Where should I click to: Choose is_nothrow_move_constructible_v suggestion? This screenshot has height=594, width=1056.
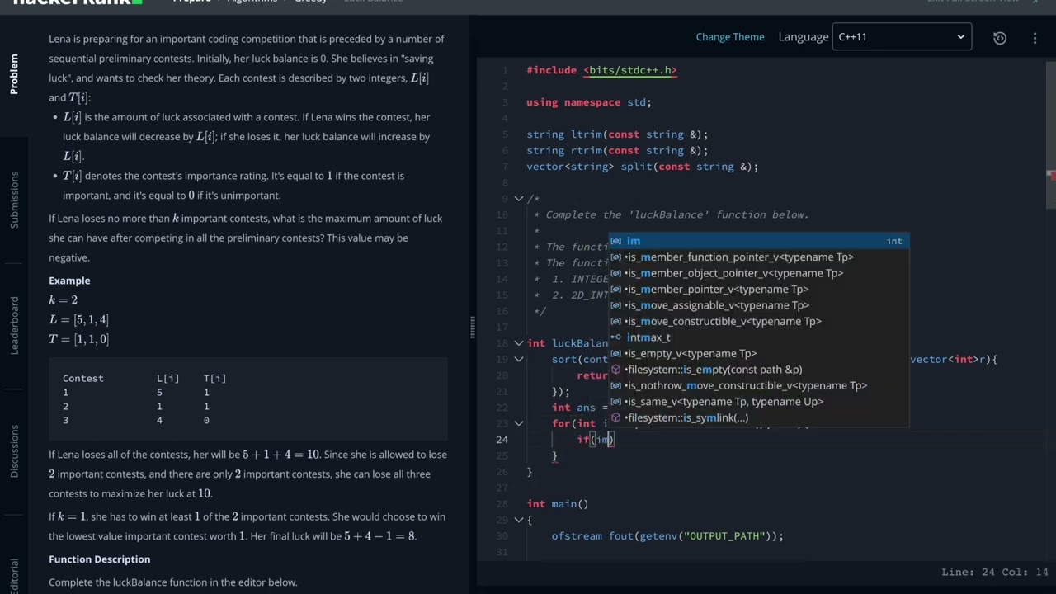tap(758, 385)
